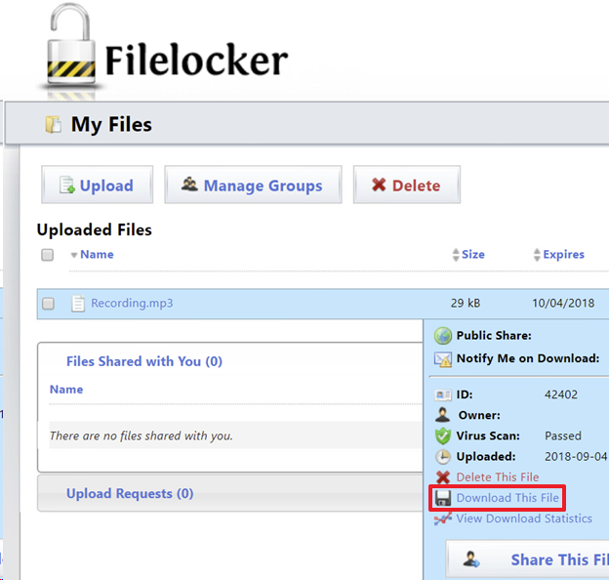This screenshot has width=609, height=580.
Task: Click the View Download Statistics chart icon
Action: point(443,518)
